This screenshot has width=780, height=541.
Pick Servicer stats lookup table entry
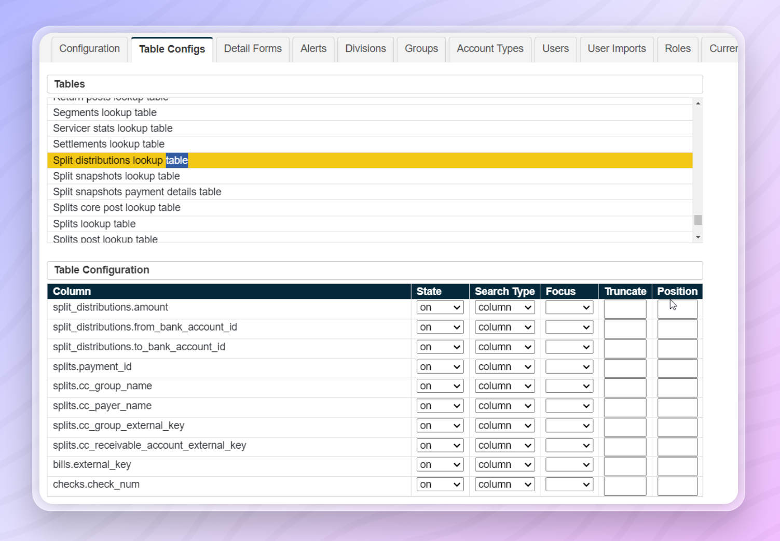pyautogui.click(x=113, y=129)
